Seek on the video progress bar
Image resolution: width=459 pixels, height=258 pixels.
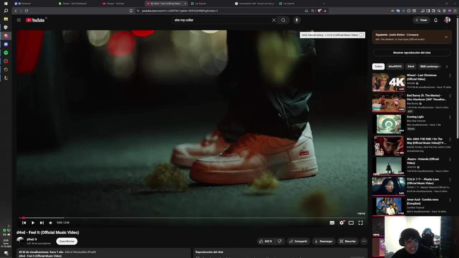(x=192, y=218)
